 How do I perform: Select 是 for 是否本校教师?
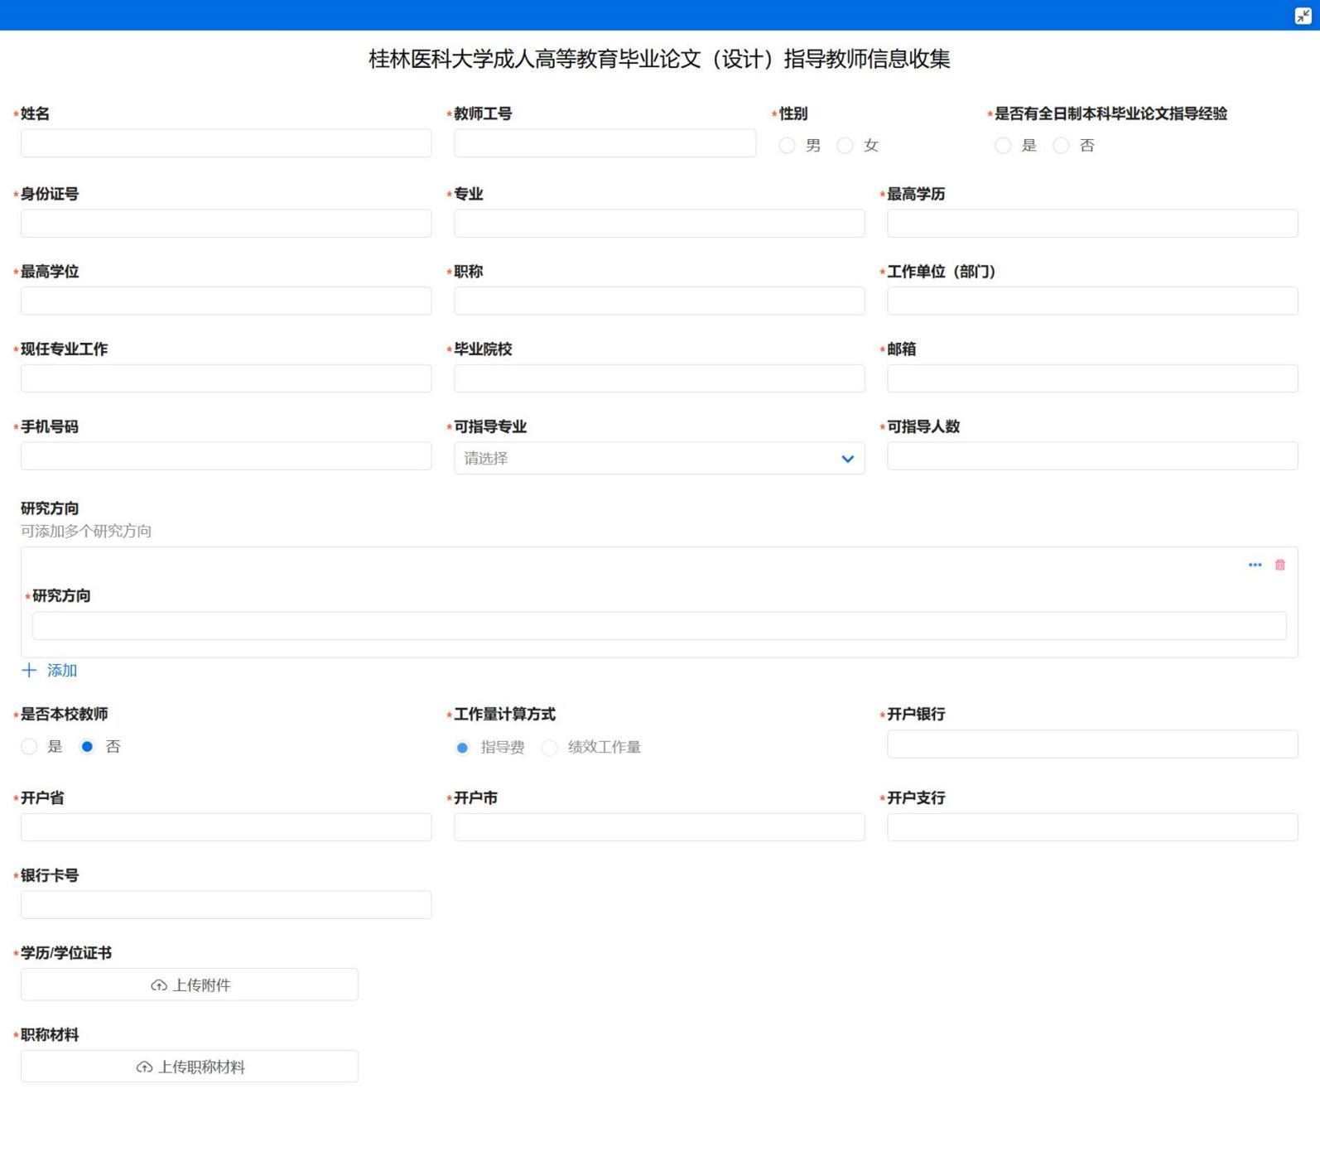pyautogui.click(x=30, y=747)
